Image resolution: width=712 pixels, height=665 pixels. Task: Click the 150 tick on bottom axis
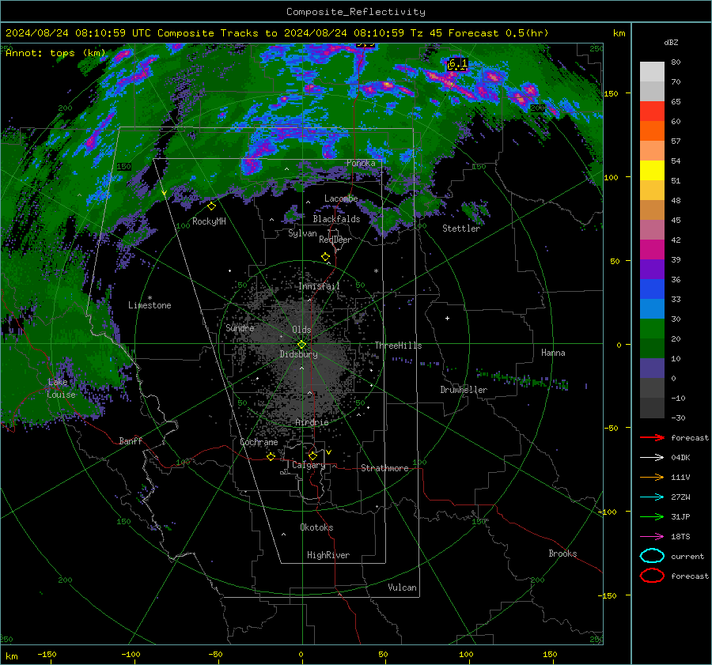coord(550,655)
